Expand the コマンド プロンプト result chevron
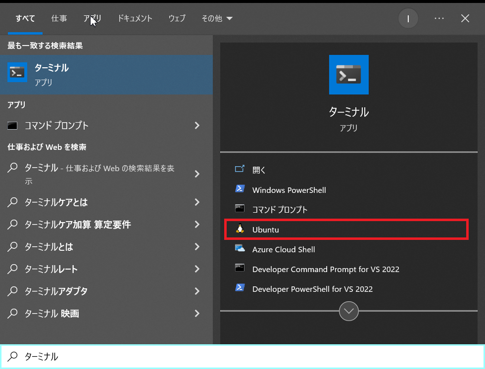485x369 pixels. 197,126
